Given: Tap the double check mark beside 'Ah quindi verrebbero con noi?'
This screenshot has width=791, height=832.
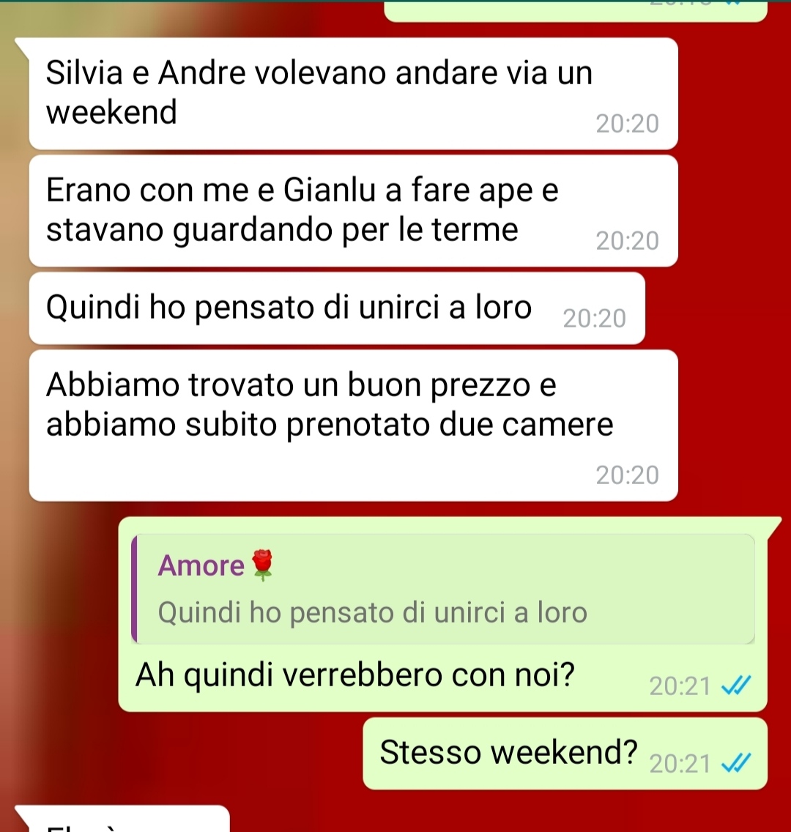Looking at the screenshot, I should 736,686.
